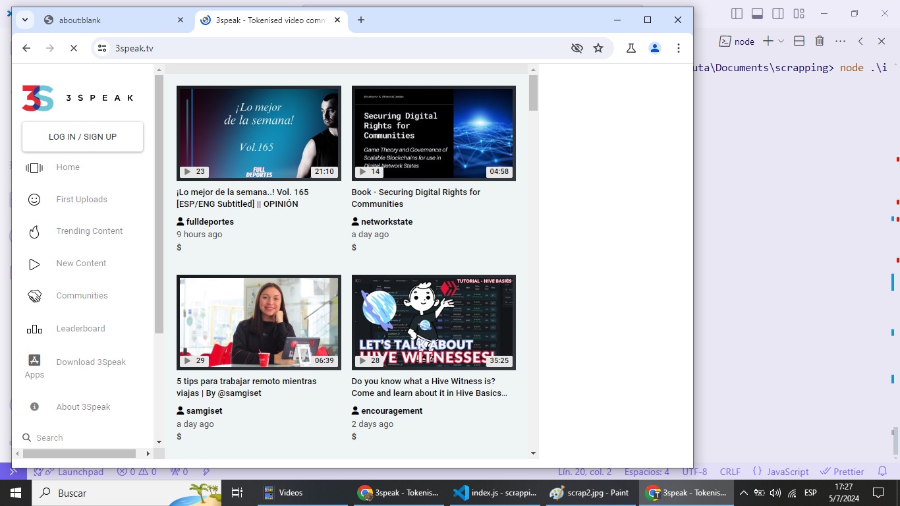Play Hive Witnesses video thumbnail
The height and width of the screenshot is (506, 900).
pos(434,322)
